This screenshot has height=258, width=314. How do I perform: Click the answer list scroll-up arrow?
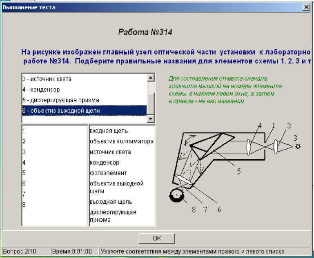(151, 77)
